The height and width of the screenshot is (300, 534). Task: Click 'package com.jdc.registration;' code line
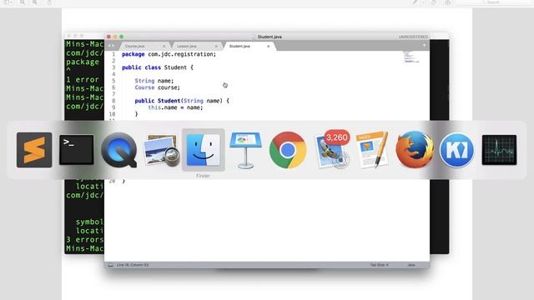tap(169, 54)
